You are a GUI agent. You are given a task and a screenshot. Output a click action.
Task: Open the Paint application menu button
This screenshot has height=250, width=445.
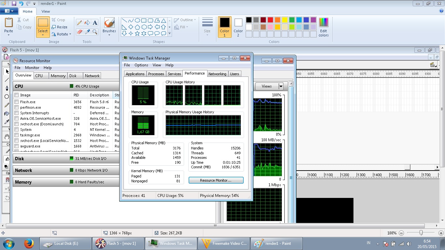tap(9, 11)
